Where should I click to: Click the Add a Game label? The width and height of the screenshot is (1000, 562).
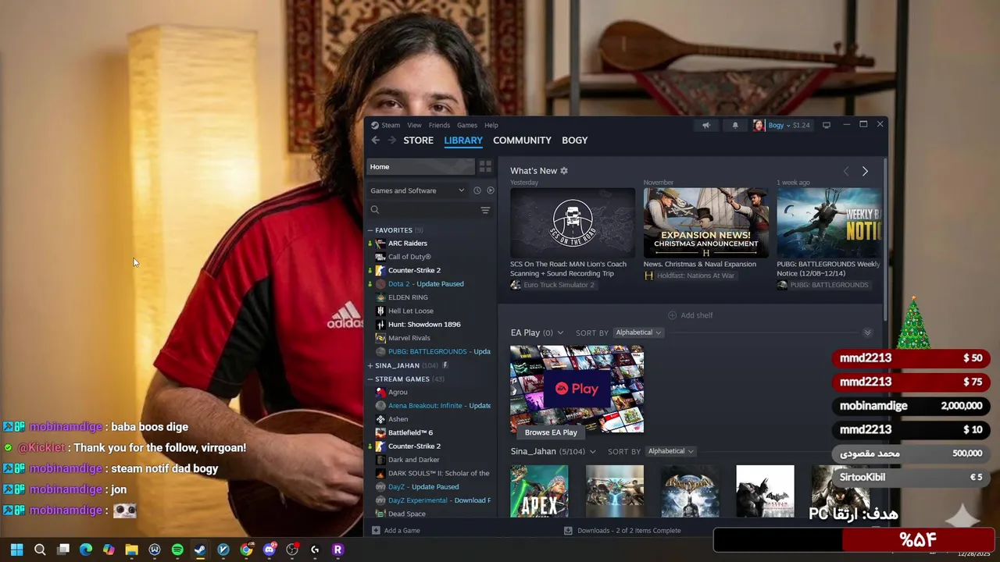point(402,531)
